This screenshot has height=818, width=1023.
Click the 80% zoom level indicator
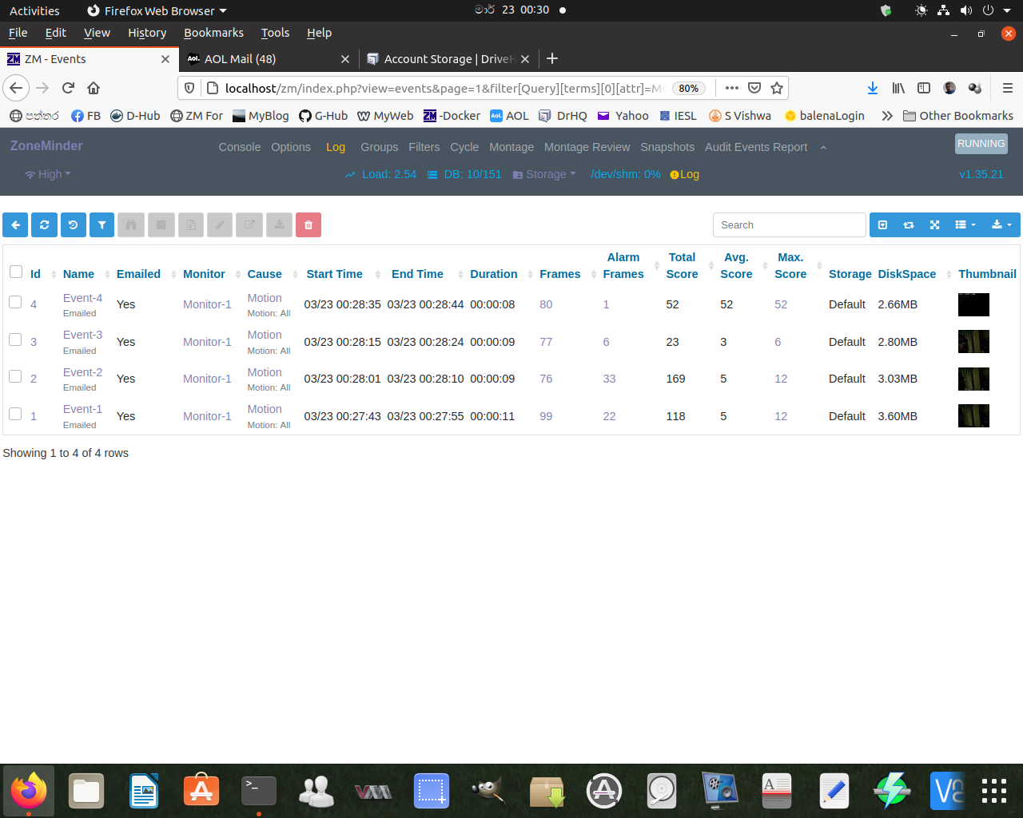[689, 88]
